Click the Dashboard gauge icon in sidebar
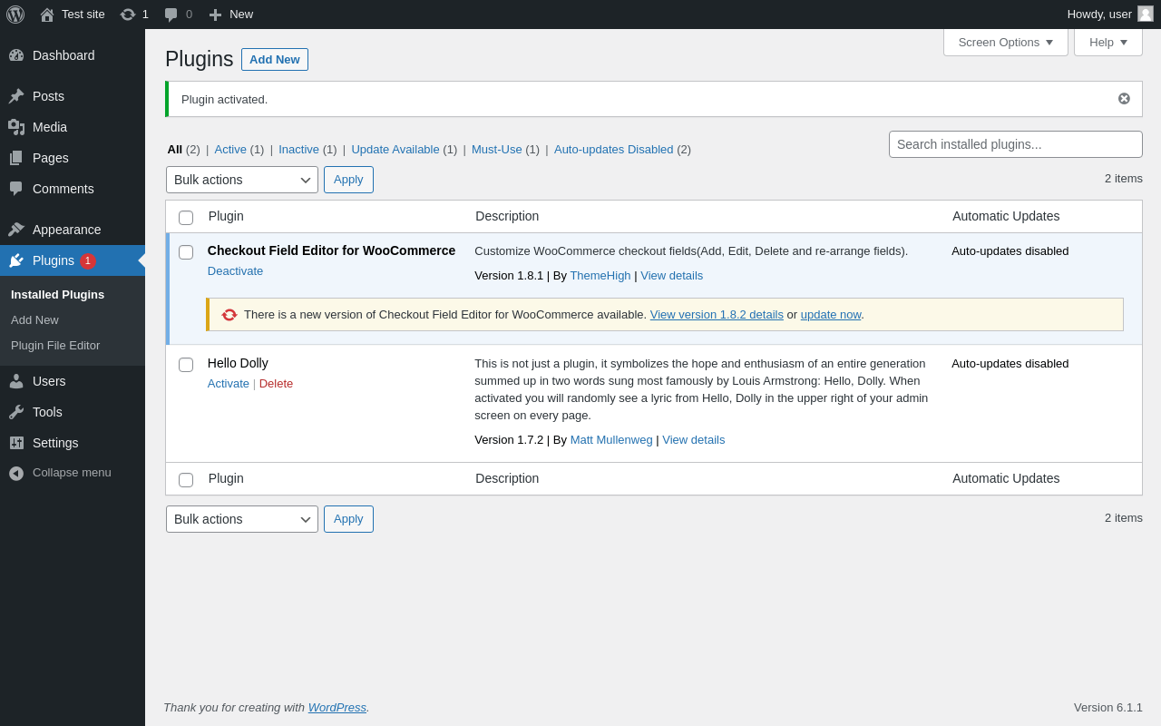Viewport: 1161px width, 726px height. pos(16,55)
